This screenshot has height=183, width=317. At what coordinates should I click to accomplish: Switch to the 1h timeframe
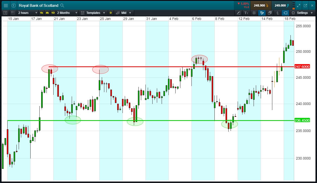coord(41,13)
